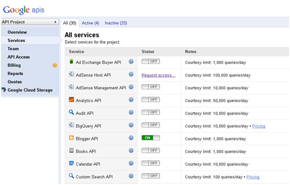This screenshot has height=185, width=290.
Task: Open help for AdSense Management API
Action: pos(131,87)
